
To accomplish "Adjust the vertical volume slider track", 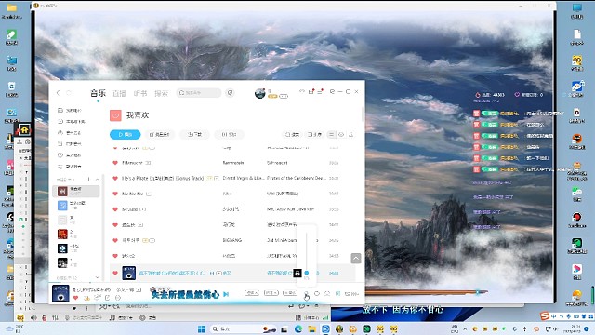I will (306, 250).
